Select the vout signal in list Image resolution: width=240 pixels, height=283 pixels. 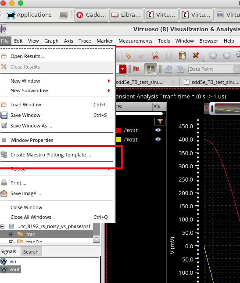[x=11, y=269]
